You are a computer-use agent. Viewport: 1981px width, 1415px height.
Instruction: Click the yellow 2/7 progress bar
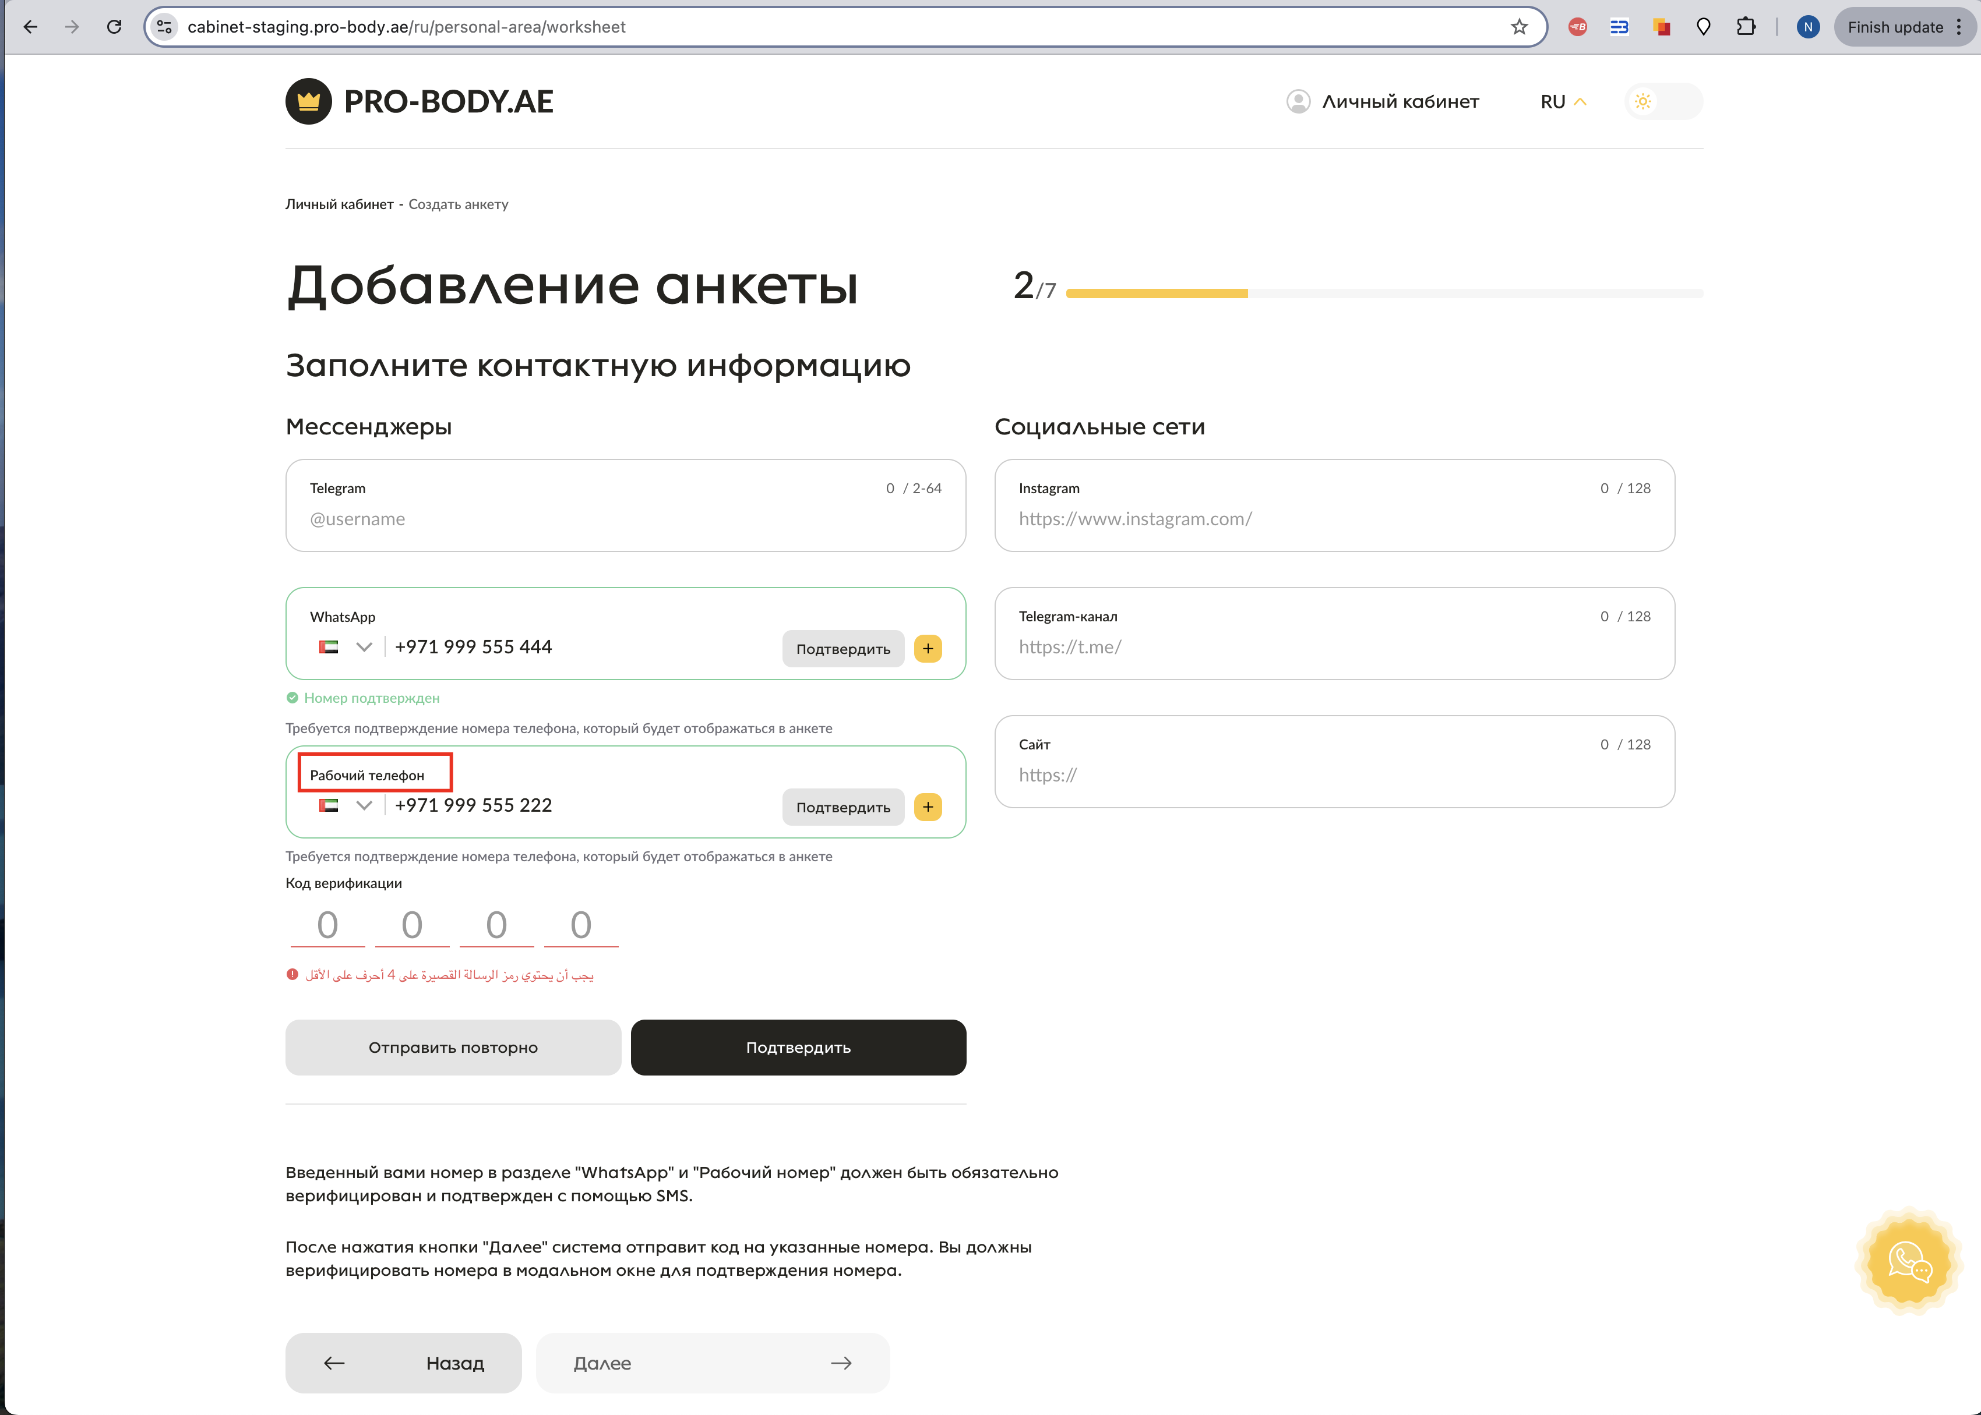click(x=1156, y=293)
